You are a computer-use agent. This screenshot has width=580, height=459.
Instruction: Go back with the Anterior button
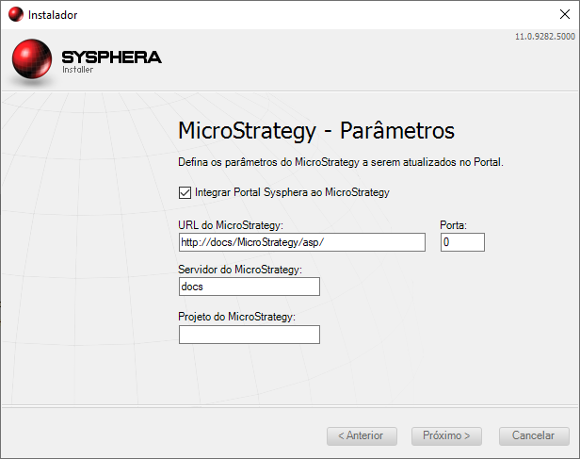tap(362, 436)
